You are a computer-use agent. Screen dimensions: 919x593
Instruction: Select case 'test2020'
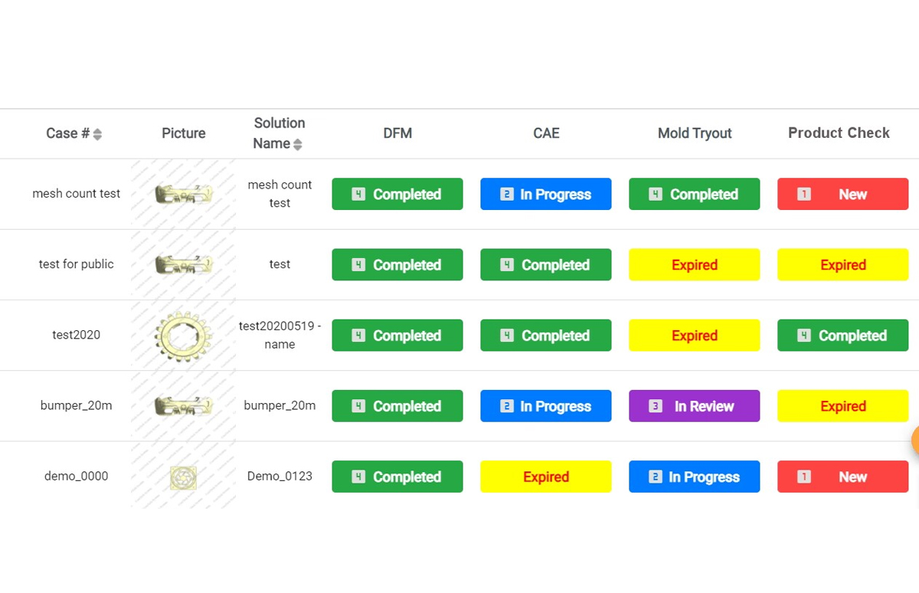[77, 335]
